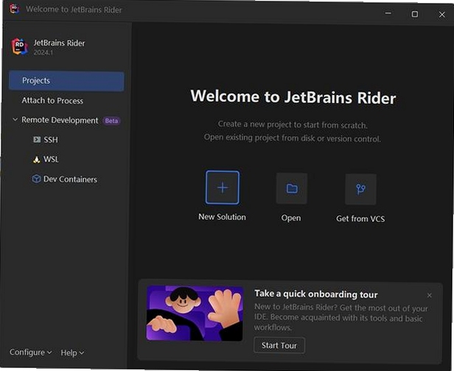The image size is (454, 371).
Task: Open the Help dropdown menu
Action: click(x=72, y=353)
